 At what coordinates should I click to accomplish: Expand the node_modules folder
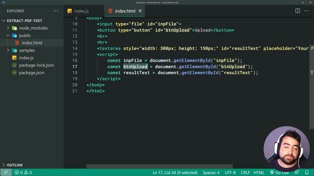coord(8,28)
